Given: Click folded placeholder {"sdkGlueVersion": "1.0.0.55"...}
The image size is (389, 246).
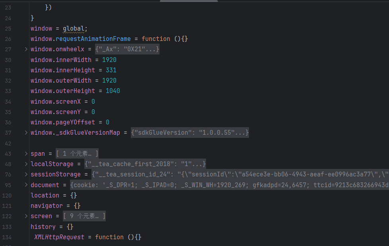Looking at the screenshot, I should (190, 133).
